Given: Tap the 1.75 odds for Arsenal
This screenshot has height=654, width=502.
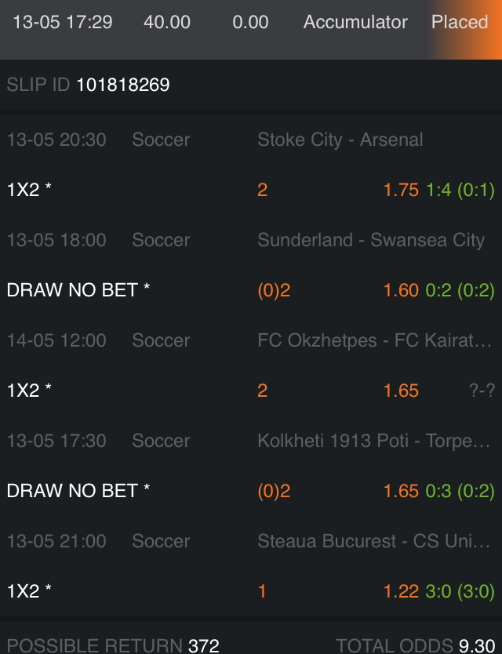Looking at the screenshot, I should point(401,190).
